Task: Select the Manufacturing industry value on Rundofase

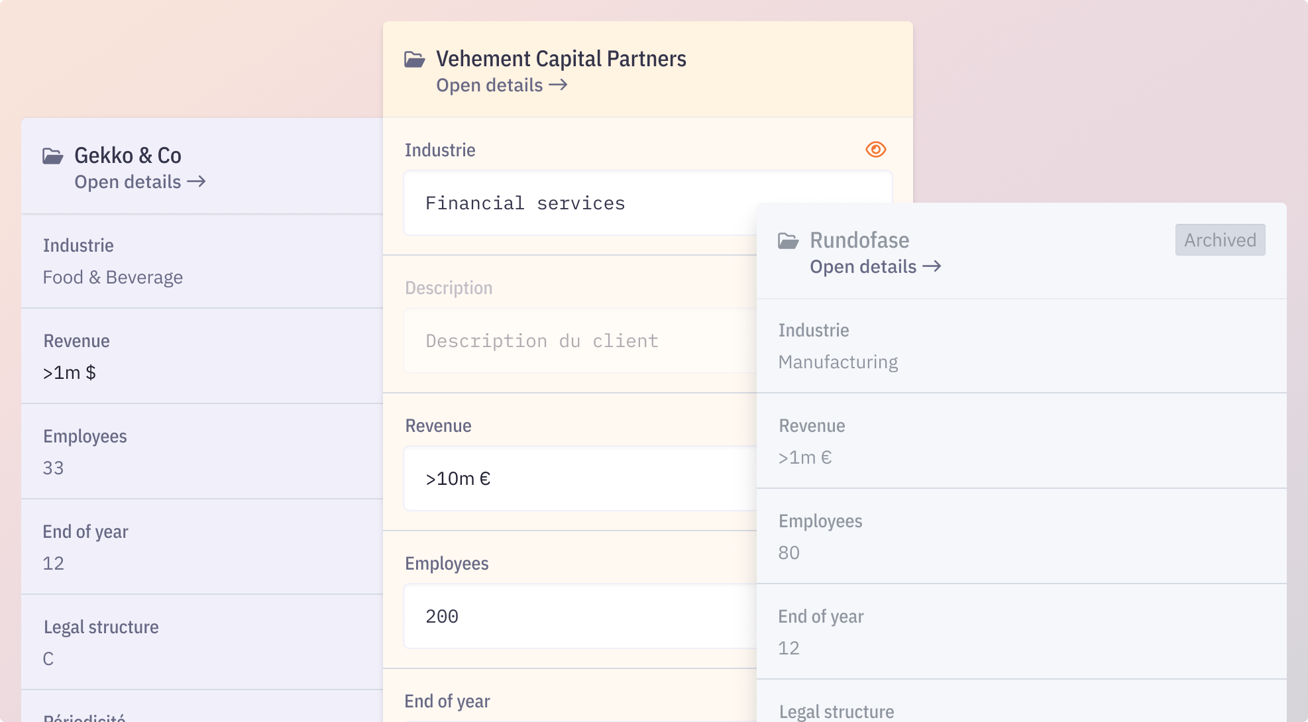Action: 838,362
